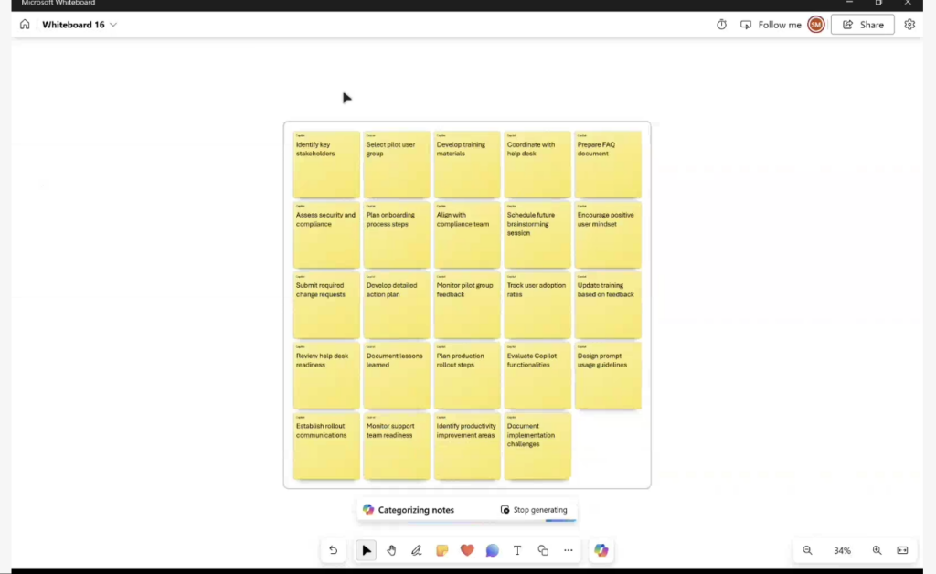Add a sticky note from toolbar
Image resolution: width=936 pixels, height=574 pixels.
(442, 550)
